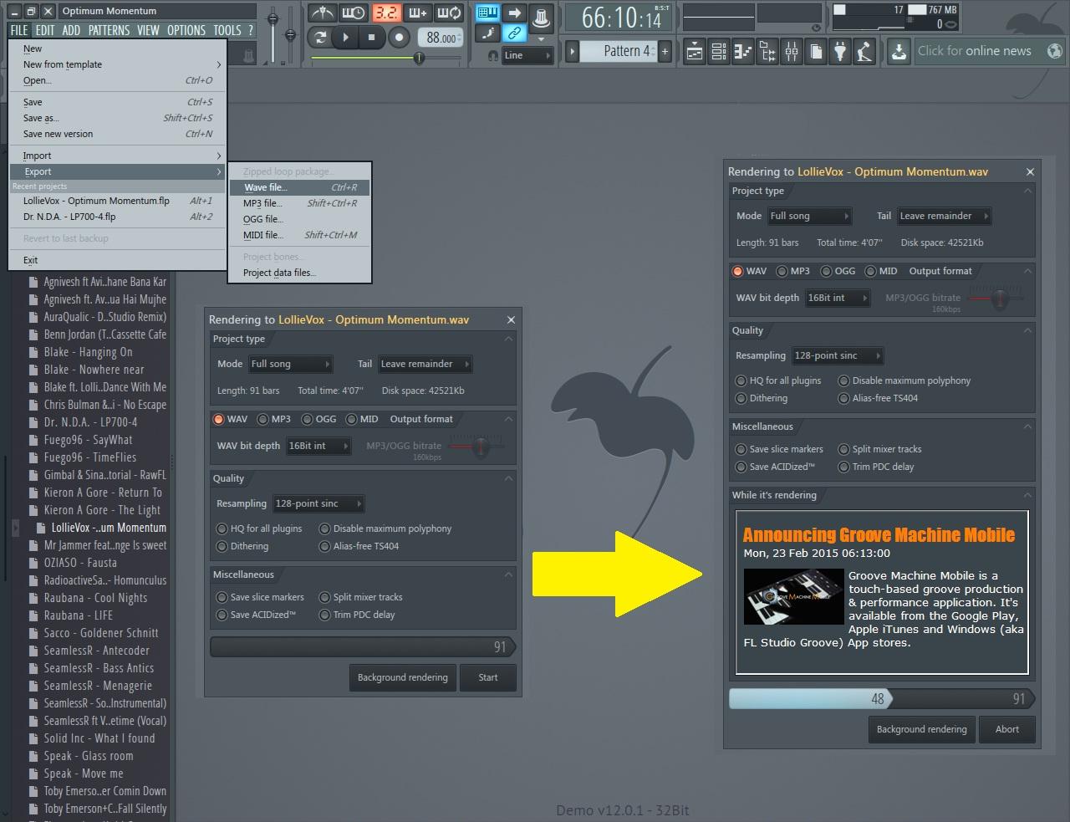Select WAV format in Start dialog
The image size is (1070, 822).
tap(219, 419)
